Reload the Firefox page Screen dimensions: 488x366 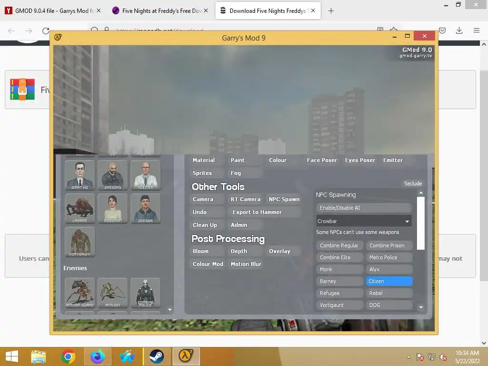click(x=46, y=30)
